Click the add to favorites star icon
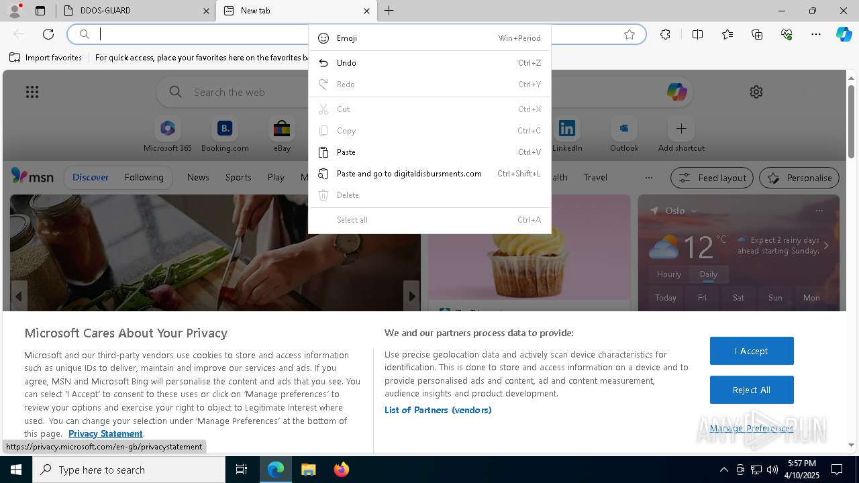Viewport: 859px width, 483px height. (x=629, y=34)
